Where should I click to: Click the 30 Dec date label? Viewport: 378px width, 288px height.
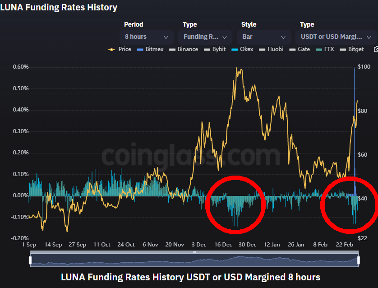247,245
